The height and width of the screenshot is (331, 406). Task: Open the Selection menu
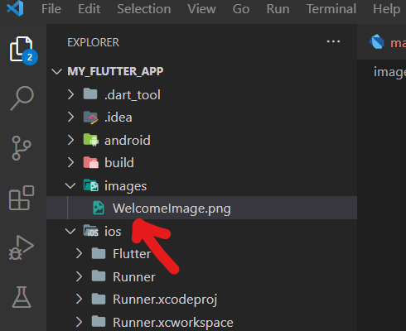[144, 9]
